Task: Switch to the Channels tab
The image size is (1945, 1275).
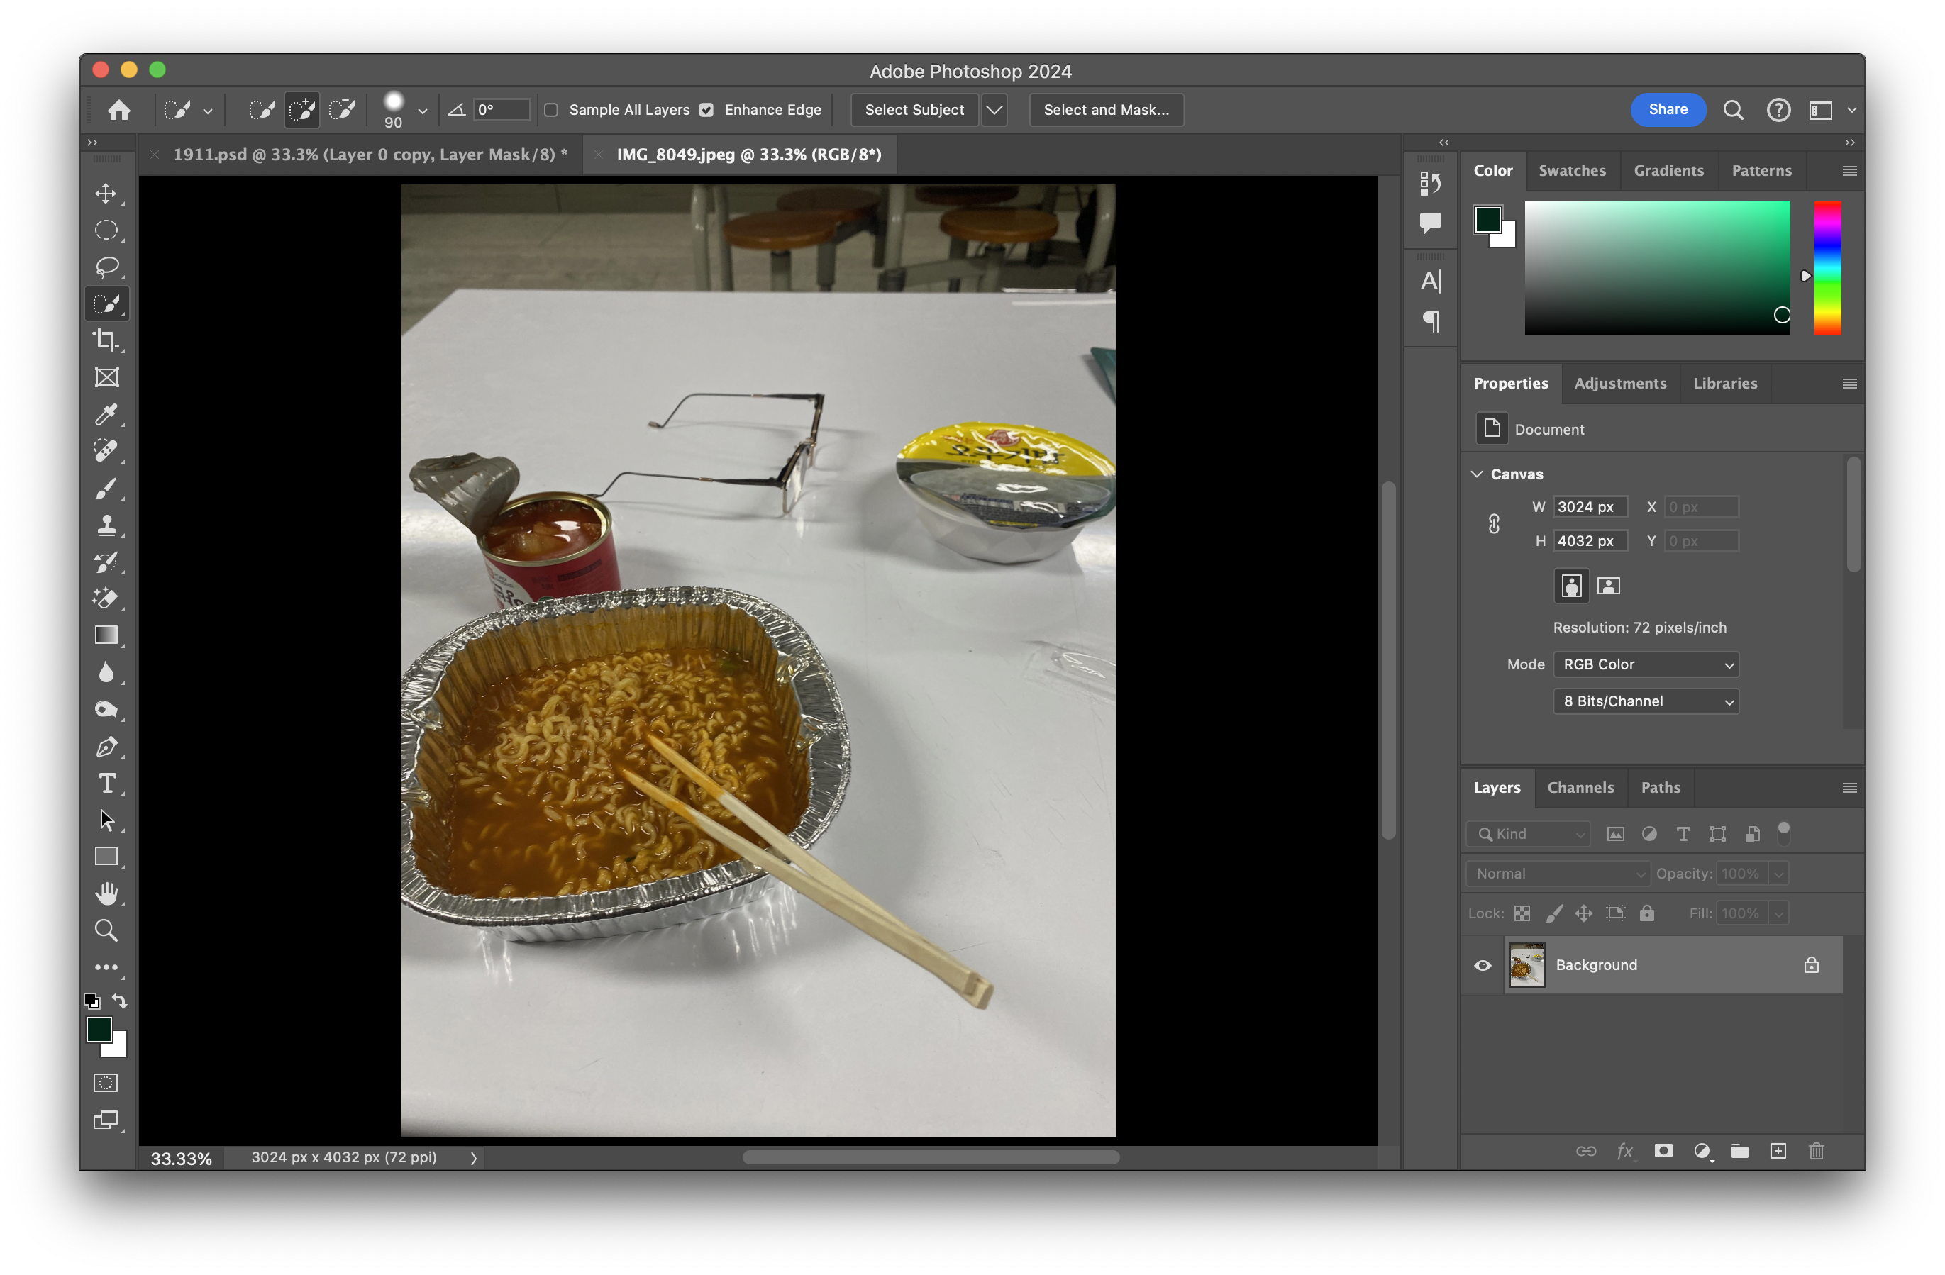Action: click(x=1580, y=787)
